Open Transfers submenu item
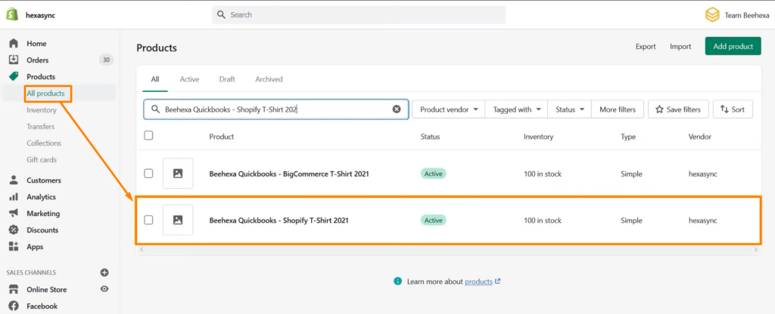 click(41, 127)
